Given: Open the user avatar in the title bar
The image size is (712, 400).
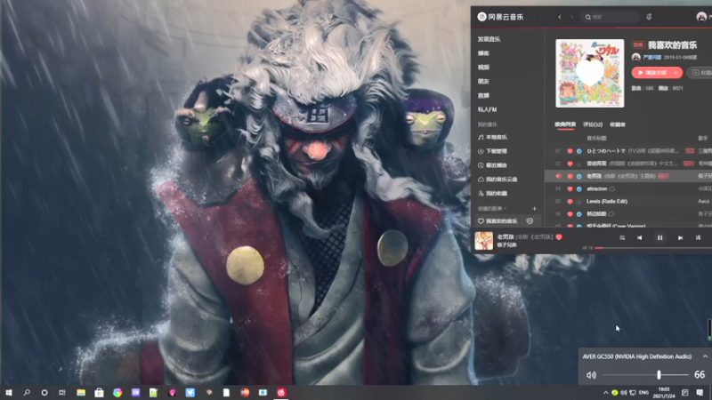Looking at the screenshot, I should [x=701, y=17].
